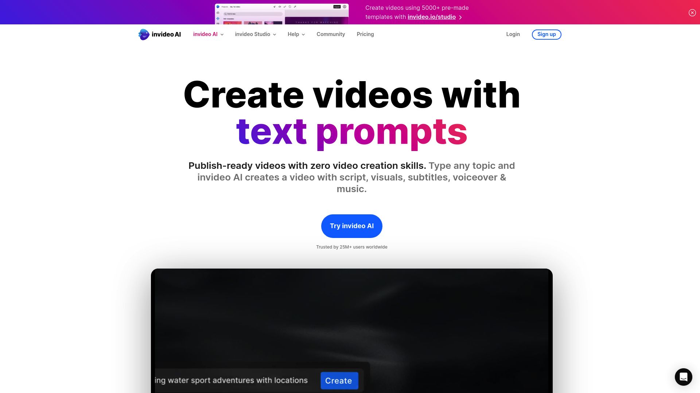Dismiss the top promotional banner
The image size is (700, 393).
(x=692, y=12)
